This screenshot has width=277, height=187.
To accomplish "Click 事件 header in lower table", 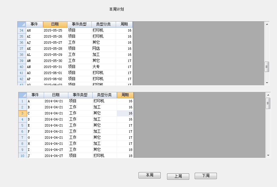I will [x=35, y=95].
